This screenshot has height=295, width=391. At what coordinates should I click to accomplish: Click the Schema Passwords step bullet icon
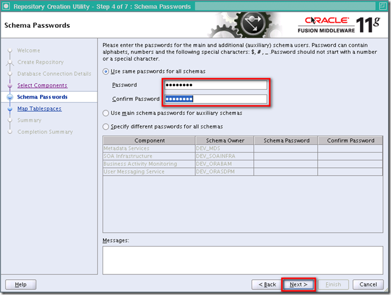(10, 97)
